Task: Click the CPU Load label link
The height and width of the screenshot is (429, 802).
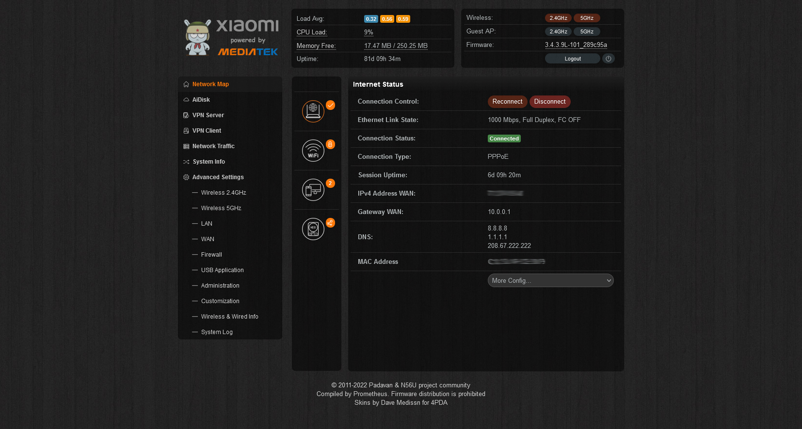Action: (312, 32)
